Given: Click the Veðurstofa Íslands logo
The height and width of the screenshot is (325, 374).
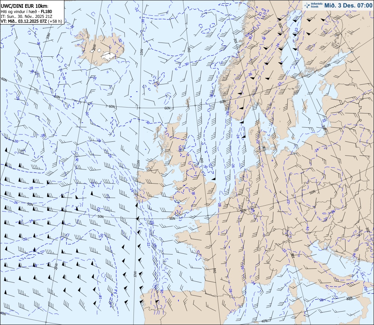Looking at the screenshot, I should point(312,5).
